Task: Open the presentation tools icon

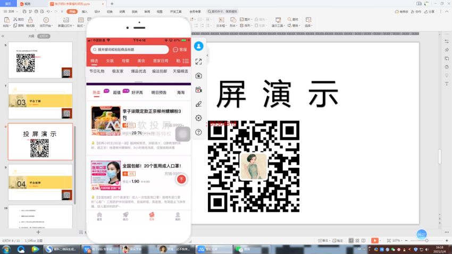Action: point(278,20)
